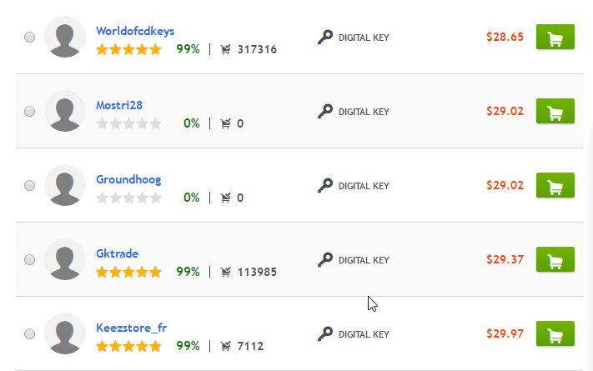Click Worldofcdkeys seller avatar icon
Image resolution: width=593 pixels, height=371 pixels.
65,38
